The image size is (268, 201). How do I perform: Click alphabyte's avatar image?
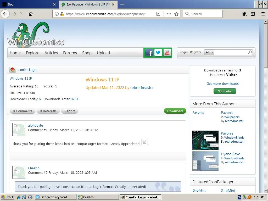click(x=19, y=130)
